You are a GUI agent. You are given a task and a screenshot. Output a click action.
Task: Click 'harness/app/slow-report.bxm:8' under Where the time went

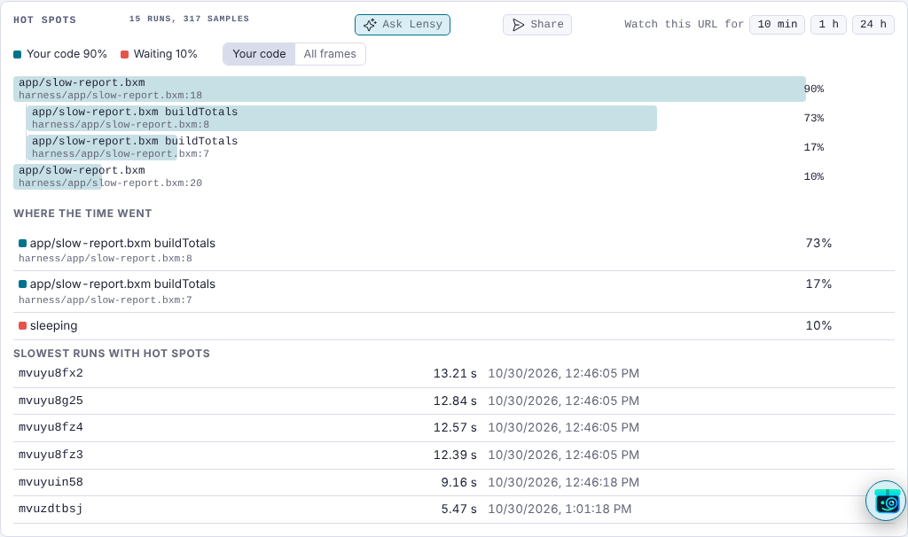pyautogui.click(x=106, y=259)
